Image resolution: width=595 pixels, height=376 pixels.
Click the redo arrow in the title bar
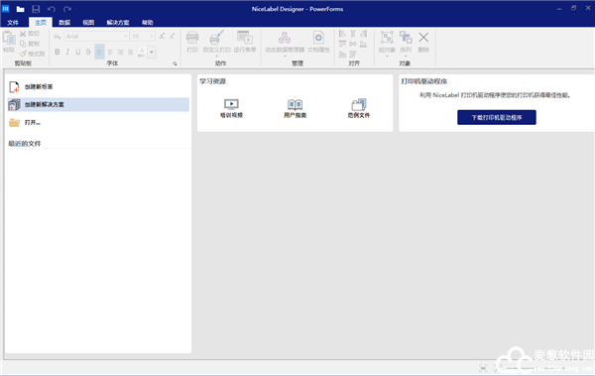pos(67,9)
